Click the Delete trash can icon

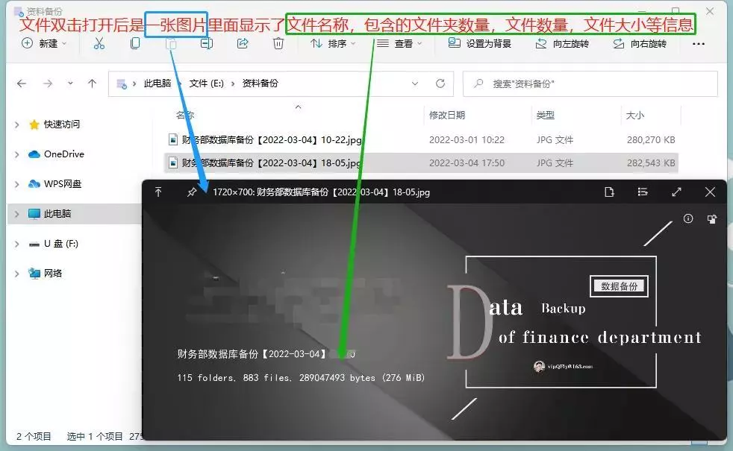tap(278, 43)
